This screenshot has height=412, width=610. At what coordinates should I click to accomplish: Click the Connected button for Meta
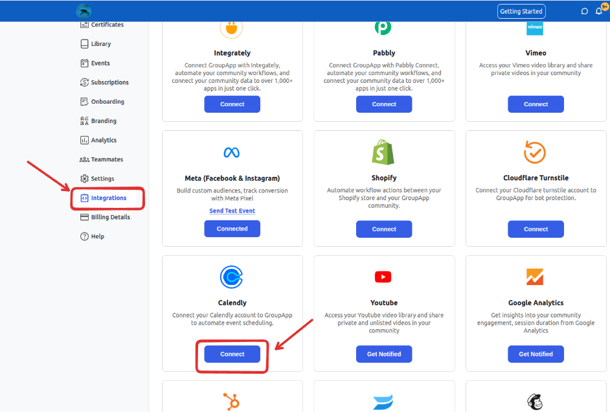(x=232, y=229)
